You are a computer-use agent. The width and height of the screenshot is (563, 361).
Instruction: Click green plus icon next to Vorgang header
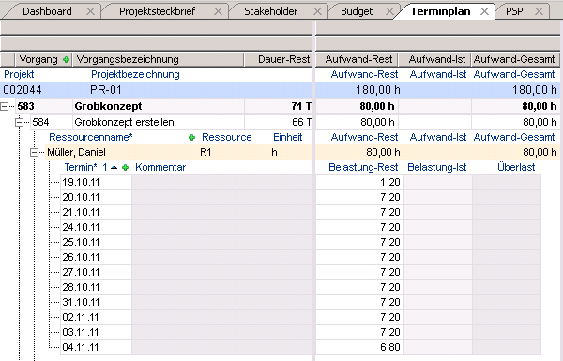(66, 60)
